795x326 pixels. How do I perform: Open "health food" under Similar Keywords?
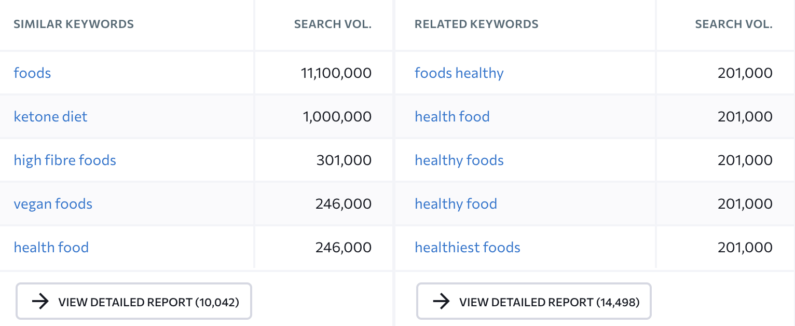pyautogui.click(x=51, y=247)
